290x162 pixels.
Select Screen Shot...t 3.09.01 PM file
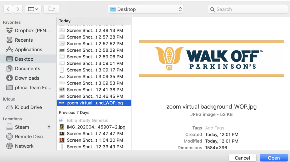click(x=94, y=63)
